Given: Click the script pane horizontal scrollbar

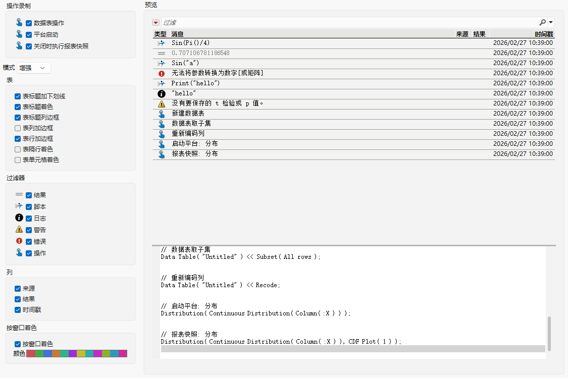Looking at the screenshot, I should tap(353, 349).
